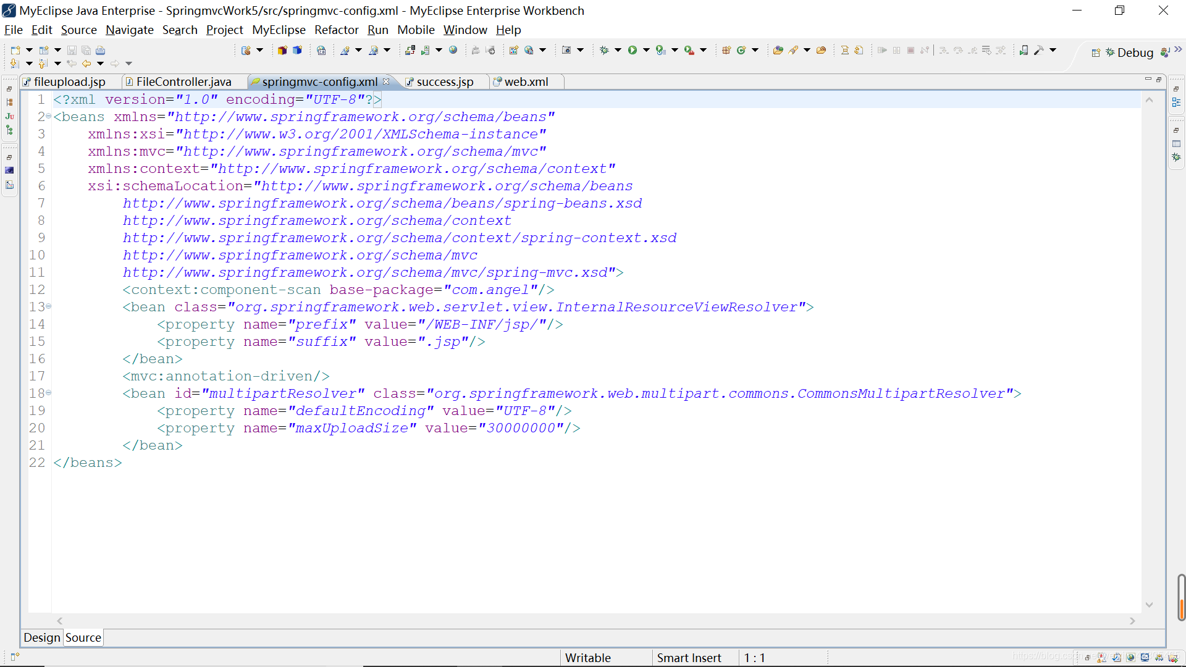Open the Debug button dropdown arrow
Screen dimensions: 1186x667
tap(618, 50)
